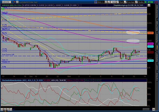159x112 pixels.
Task: Open the Studies menu
Action: (139, 2)
